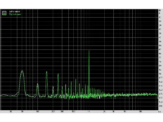Click the 5K frequency axis label
The height and width of the screenshot is (122, 163).
pos(125,112)
